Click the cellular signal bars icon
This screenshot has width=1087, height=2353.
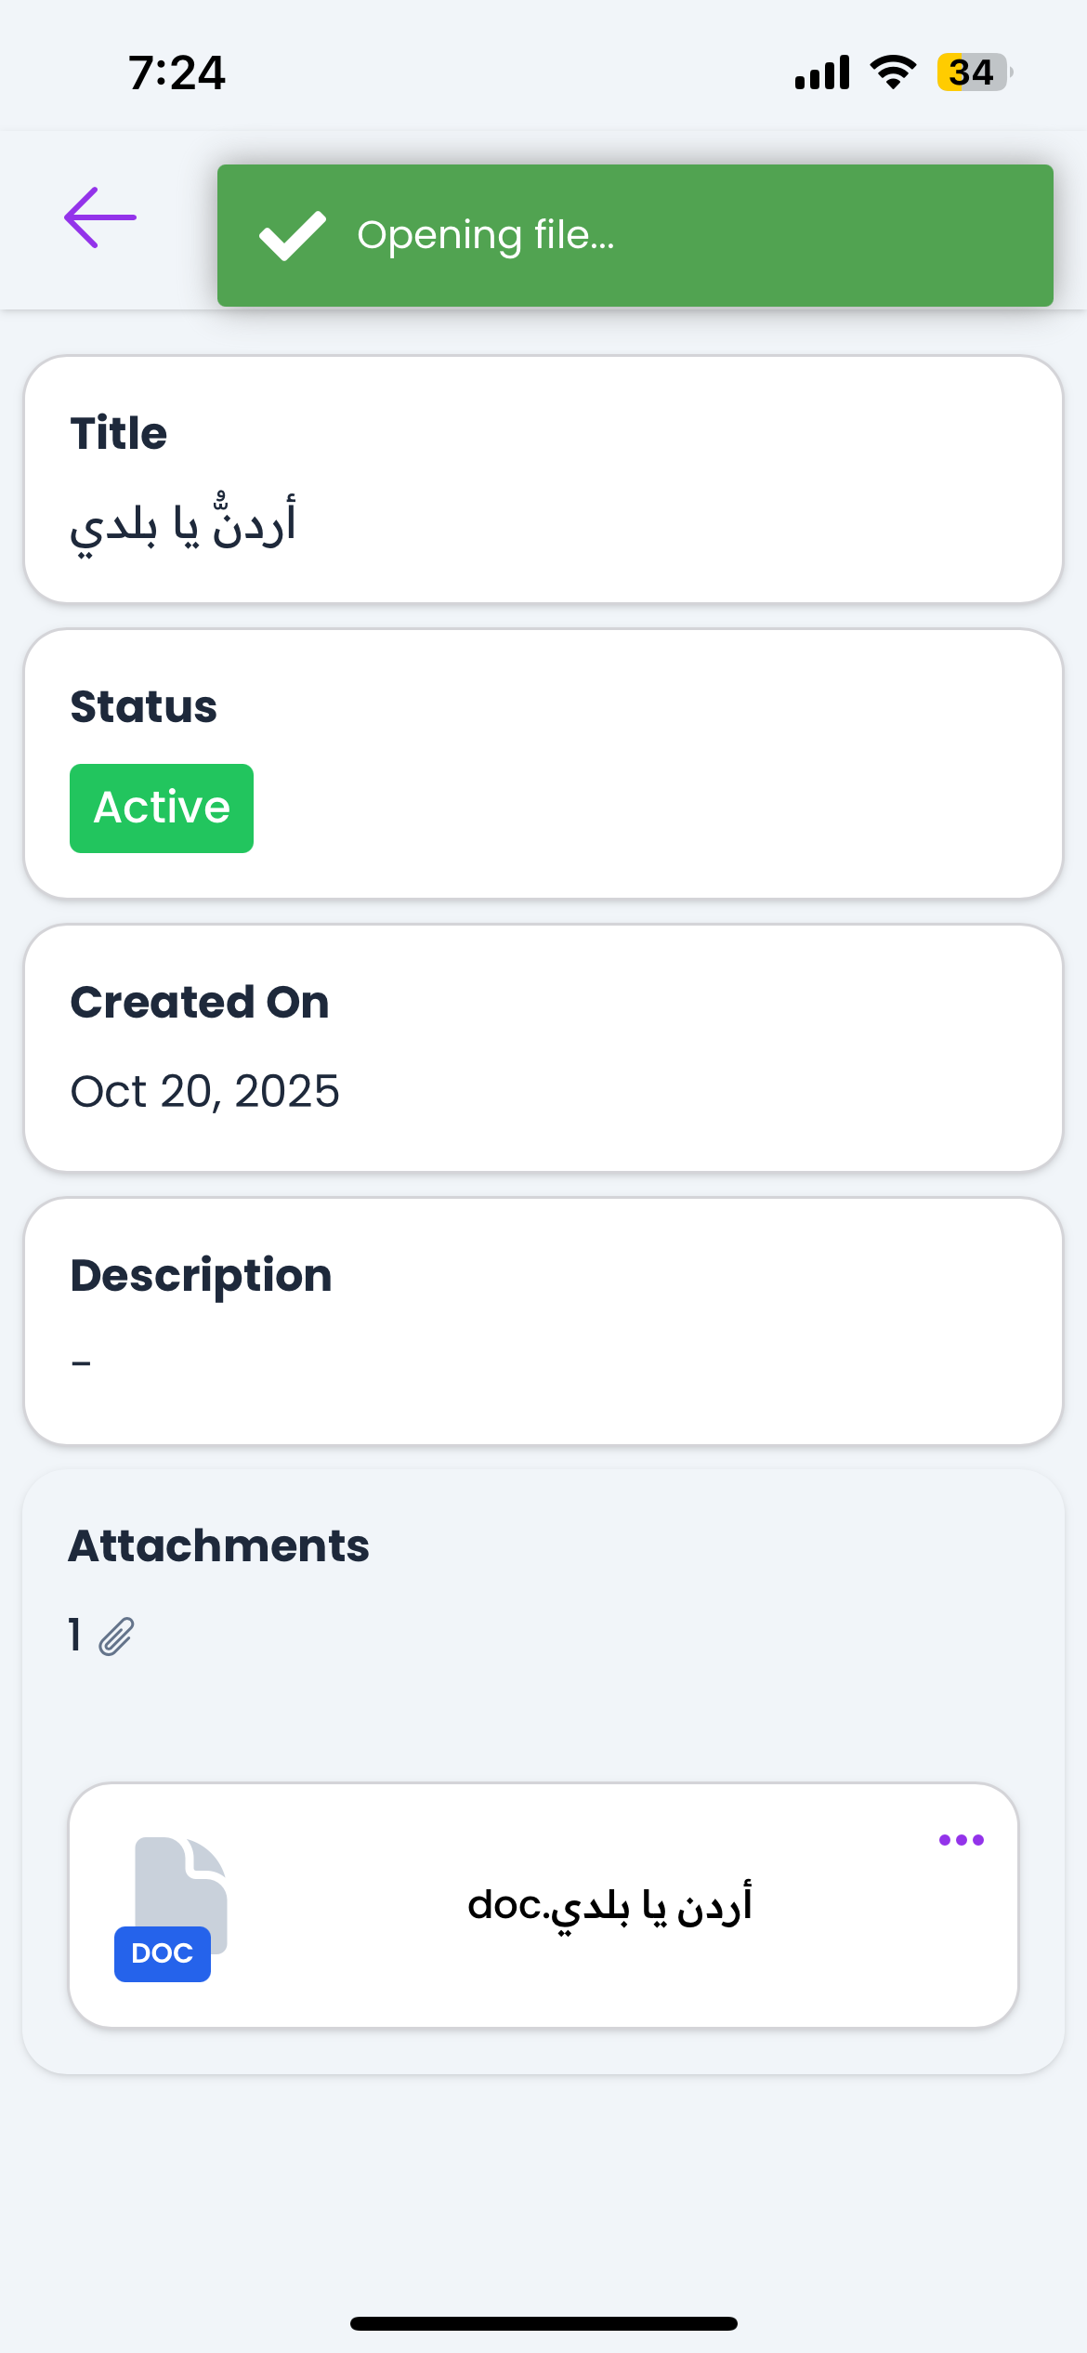coord(822,72)
